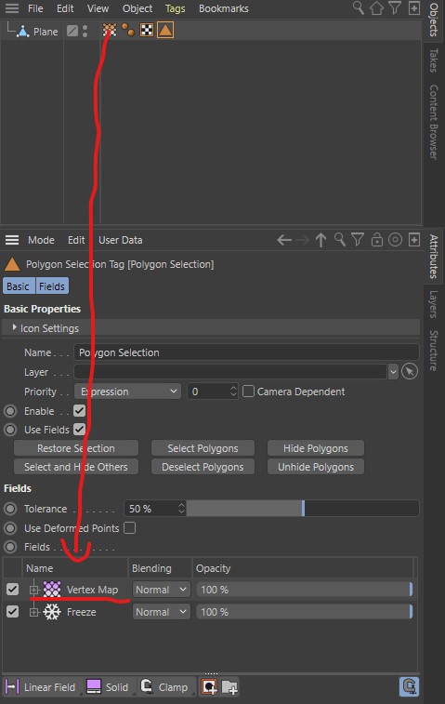Open Vertex Map blending mode dropdown
This screenshot has height=704, width=445.
coord(161,590)
